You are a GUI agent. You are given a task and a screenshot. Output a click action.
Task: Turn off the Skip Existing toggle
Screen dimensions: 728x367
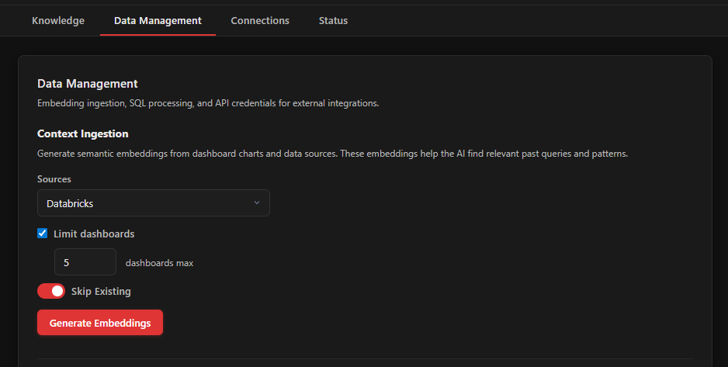pyautogui.click(x=51, y=292)
